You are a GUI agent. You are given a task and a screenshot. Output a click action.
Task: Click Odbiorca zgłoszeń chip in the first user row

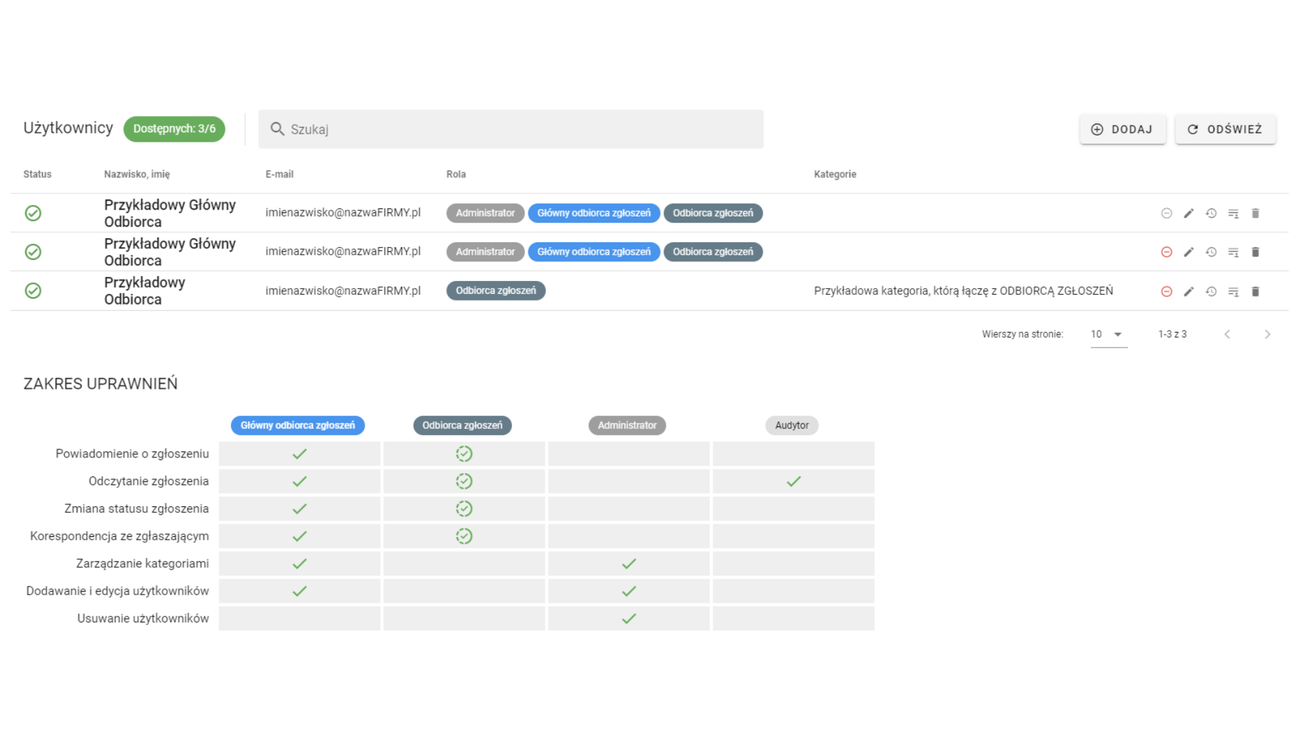tap(712, 213)
